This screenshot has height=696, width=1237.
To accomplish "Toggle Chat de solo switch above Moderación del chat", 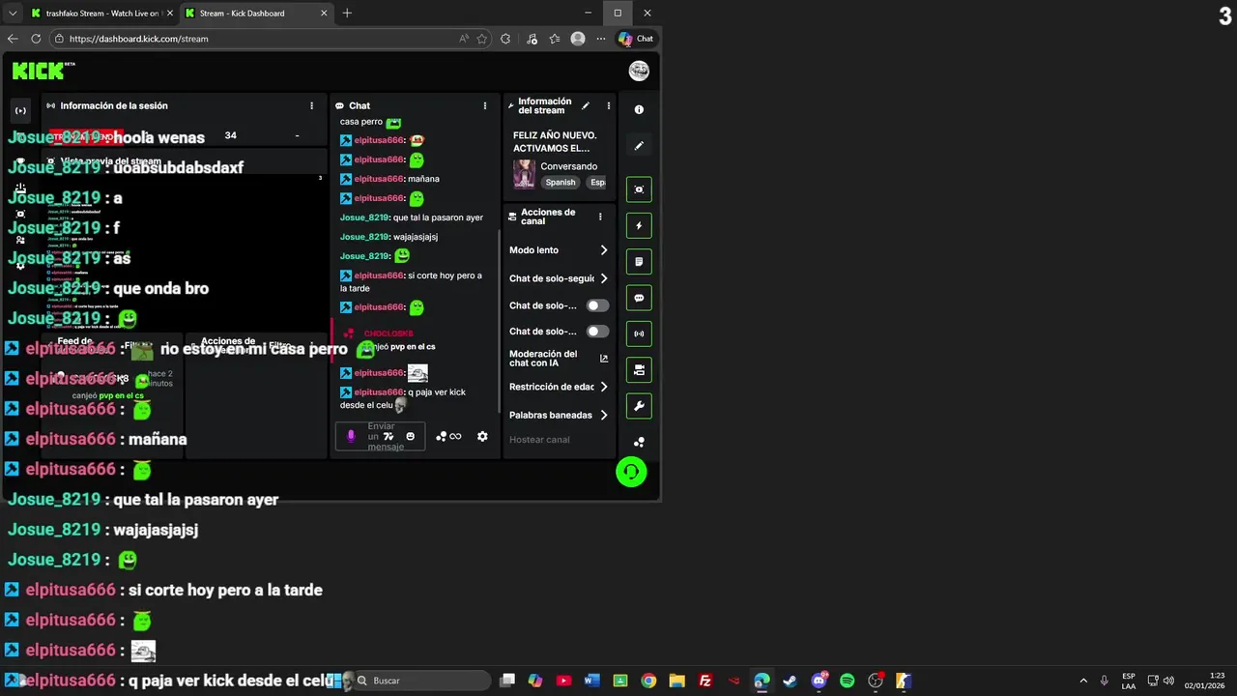I will (597, 332).
